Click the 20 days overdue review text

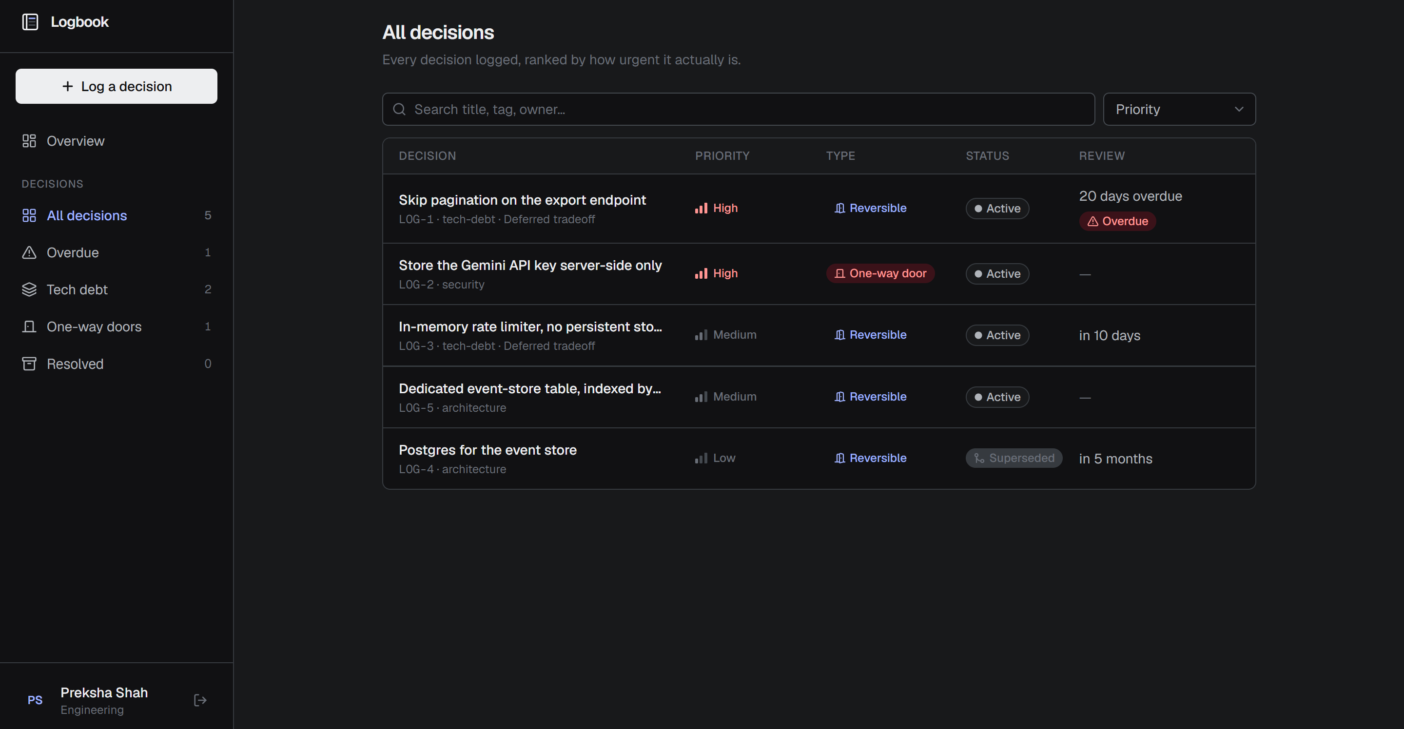(x=1131, y=196)
